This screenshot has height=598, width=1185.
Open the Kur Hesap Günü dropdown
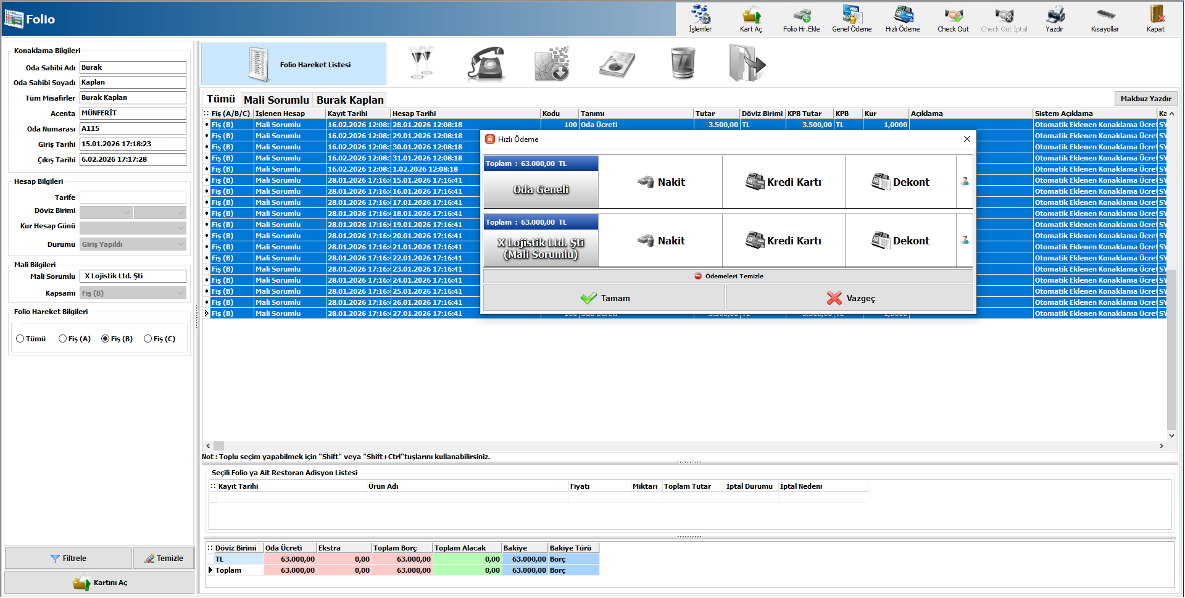pyautogui.click(x=181, y=228)
